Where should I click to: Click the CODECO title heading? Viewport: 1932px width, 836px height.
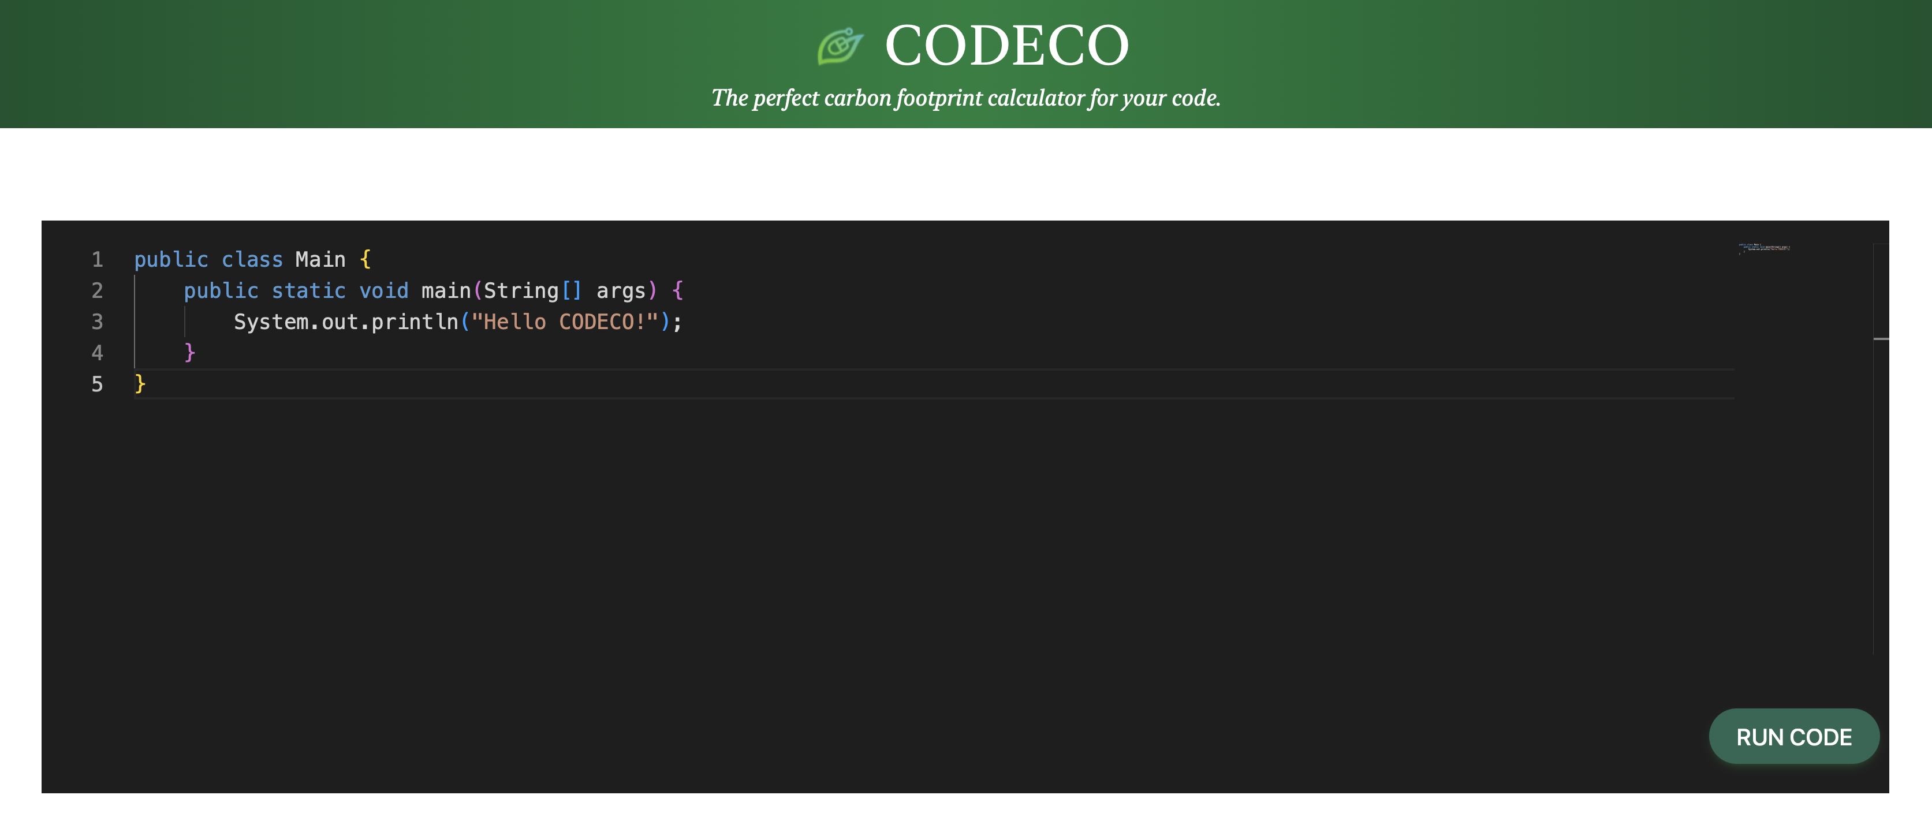(x=1006, y=46)
